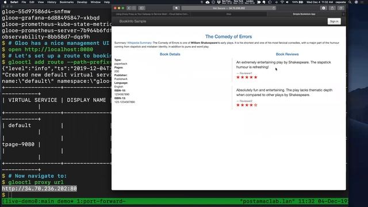Open Spotlight search magnifier icon
368x207 pixels.
click(x=350, y=2)
